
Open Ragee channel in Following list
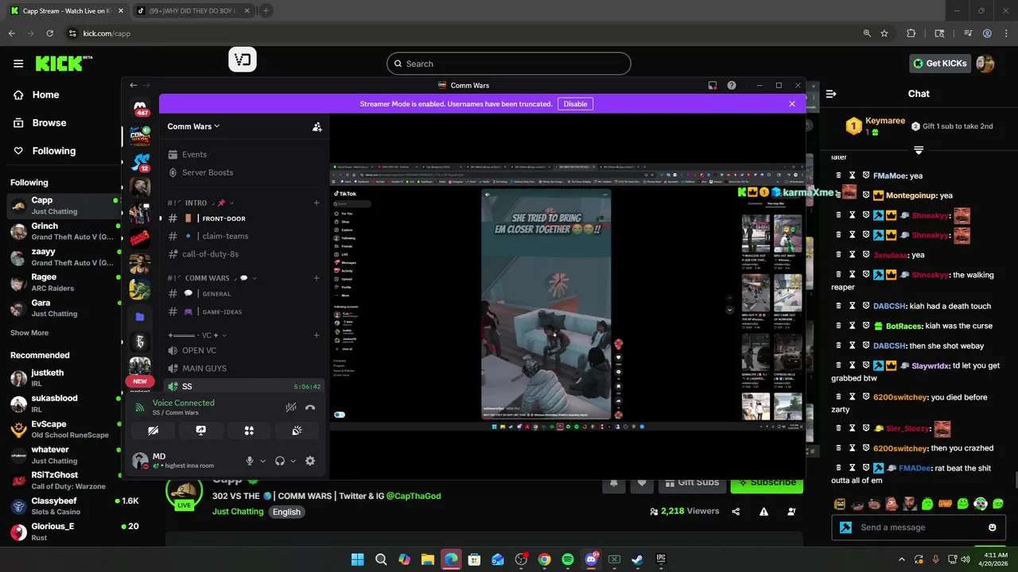[x=62, y=283]
